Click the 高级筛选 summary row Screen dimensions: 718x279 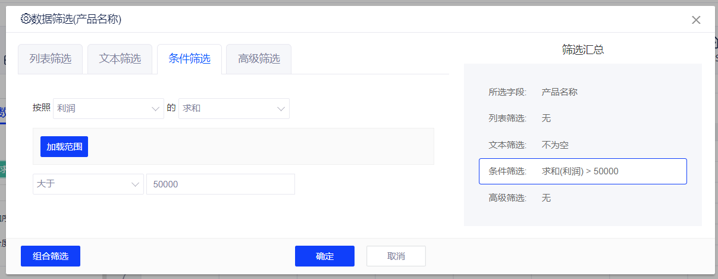(582, 198)
